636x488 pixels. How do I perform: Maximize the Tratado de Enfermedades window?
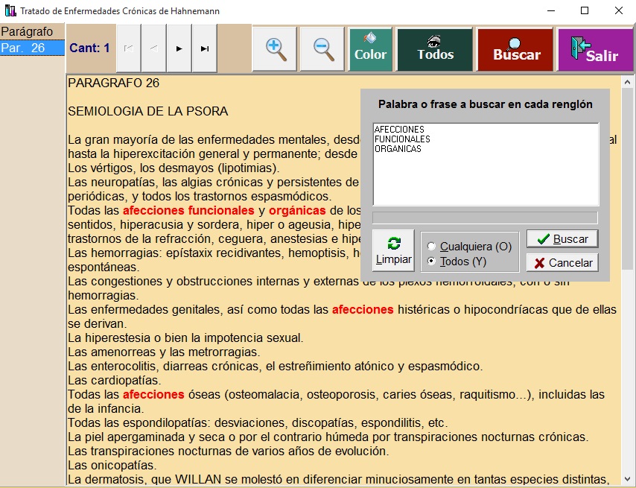585,10
